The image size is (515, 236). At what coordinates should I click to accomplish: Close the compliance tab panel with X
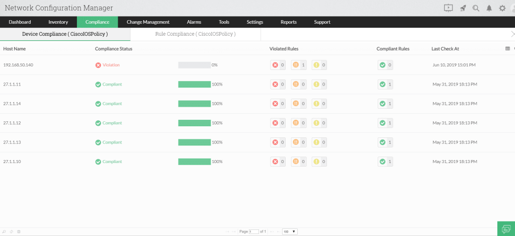click(x=512, y=34)
